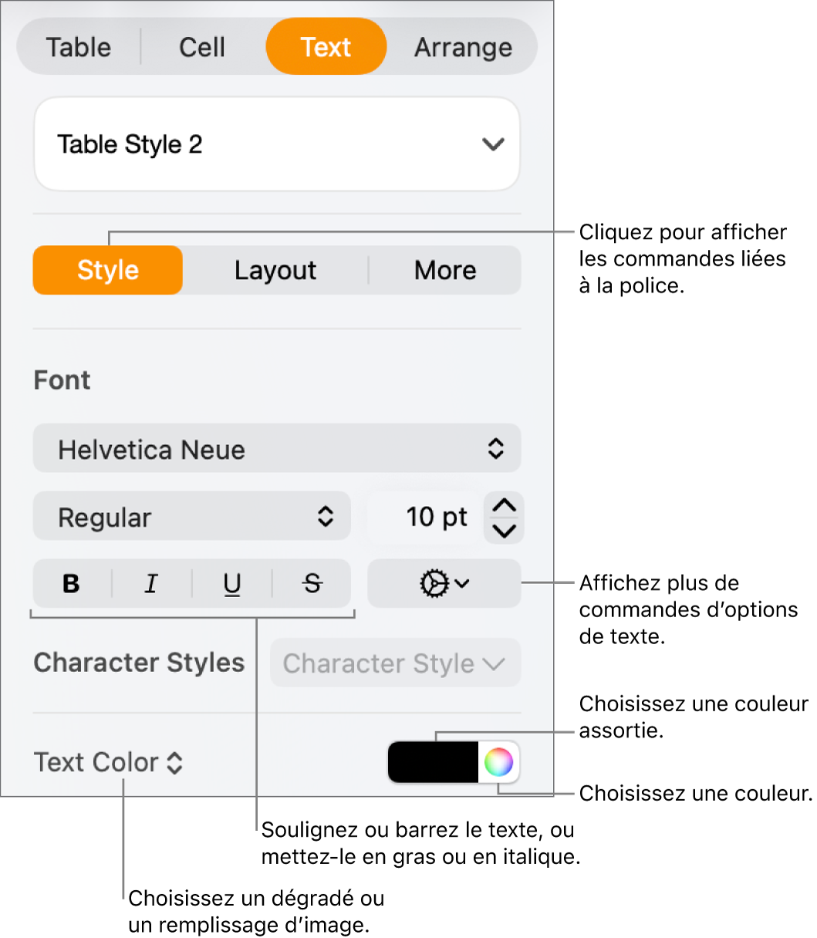Image resolution: width=817 pixels, height=938 pixels.
Task: Activate the More controls pane
Action: [x=445, y=270]
